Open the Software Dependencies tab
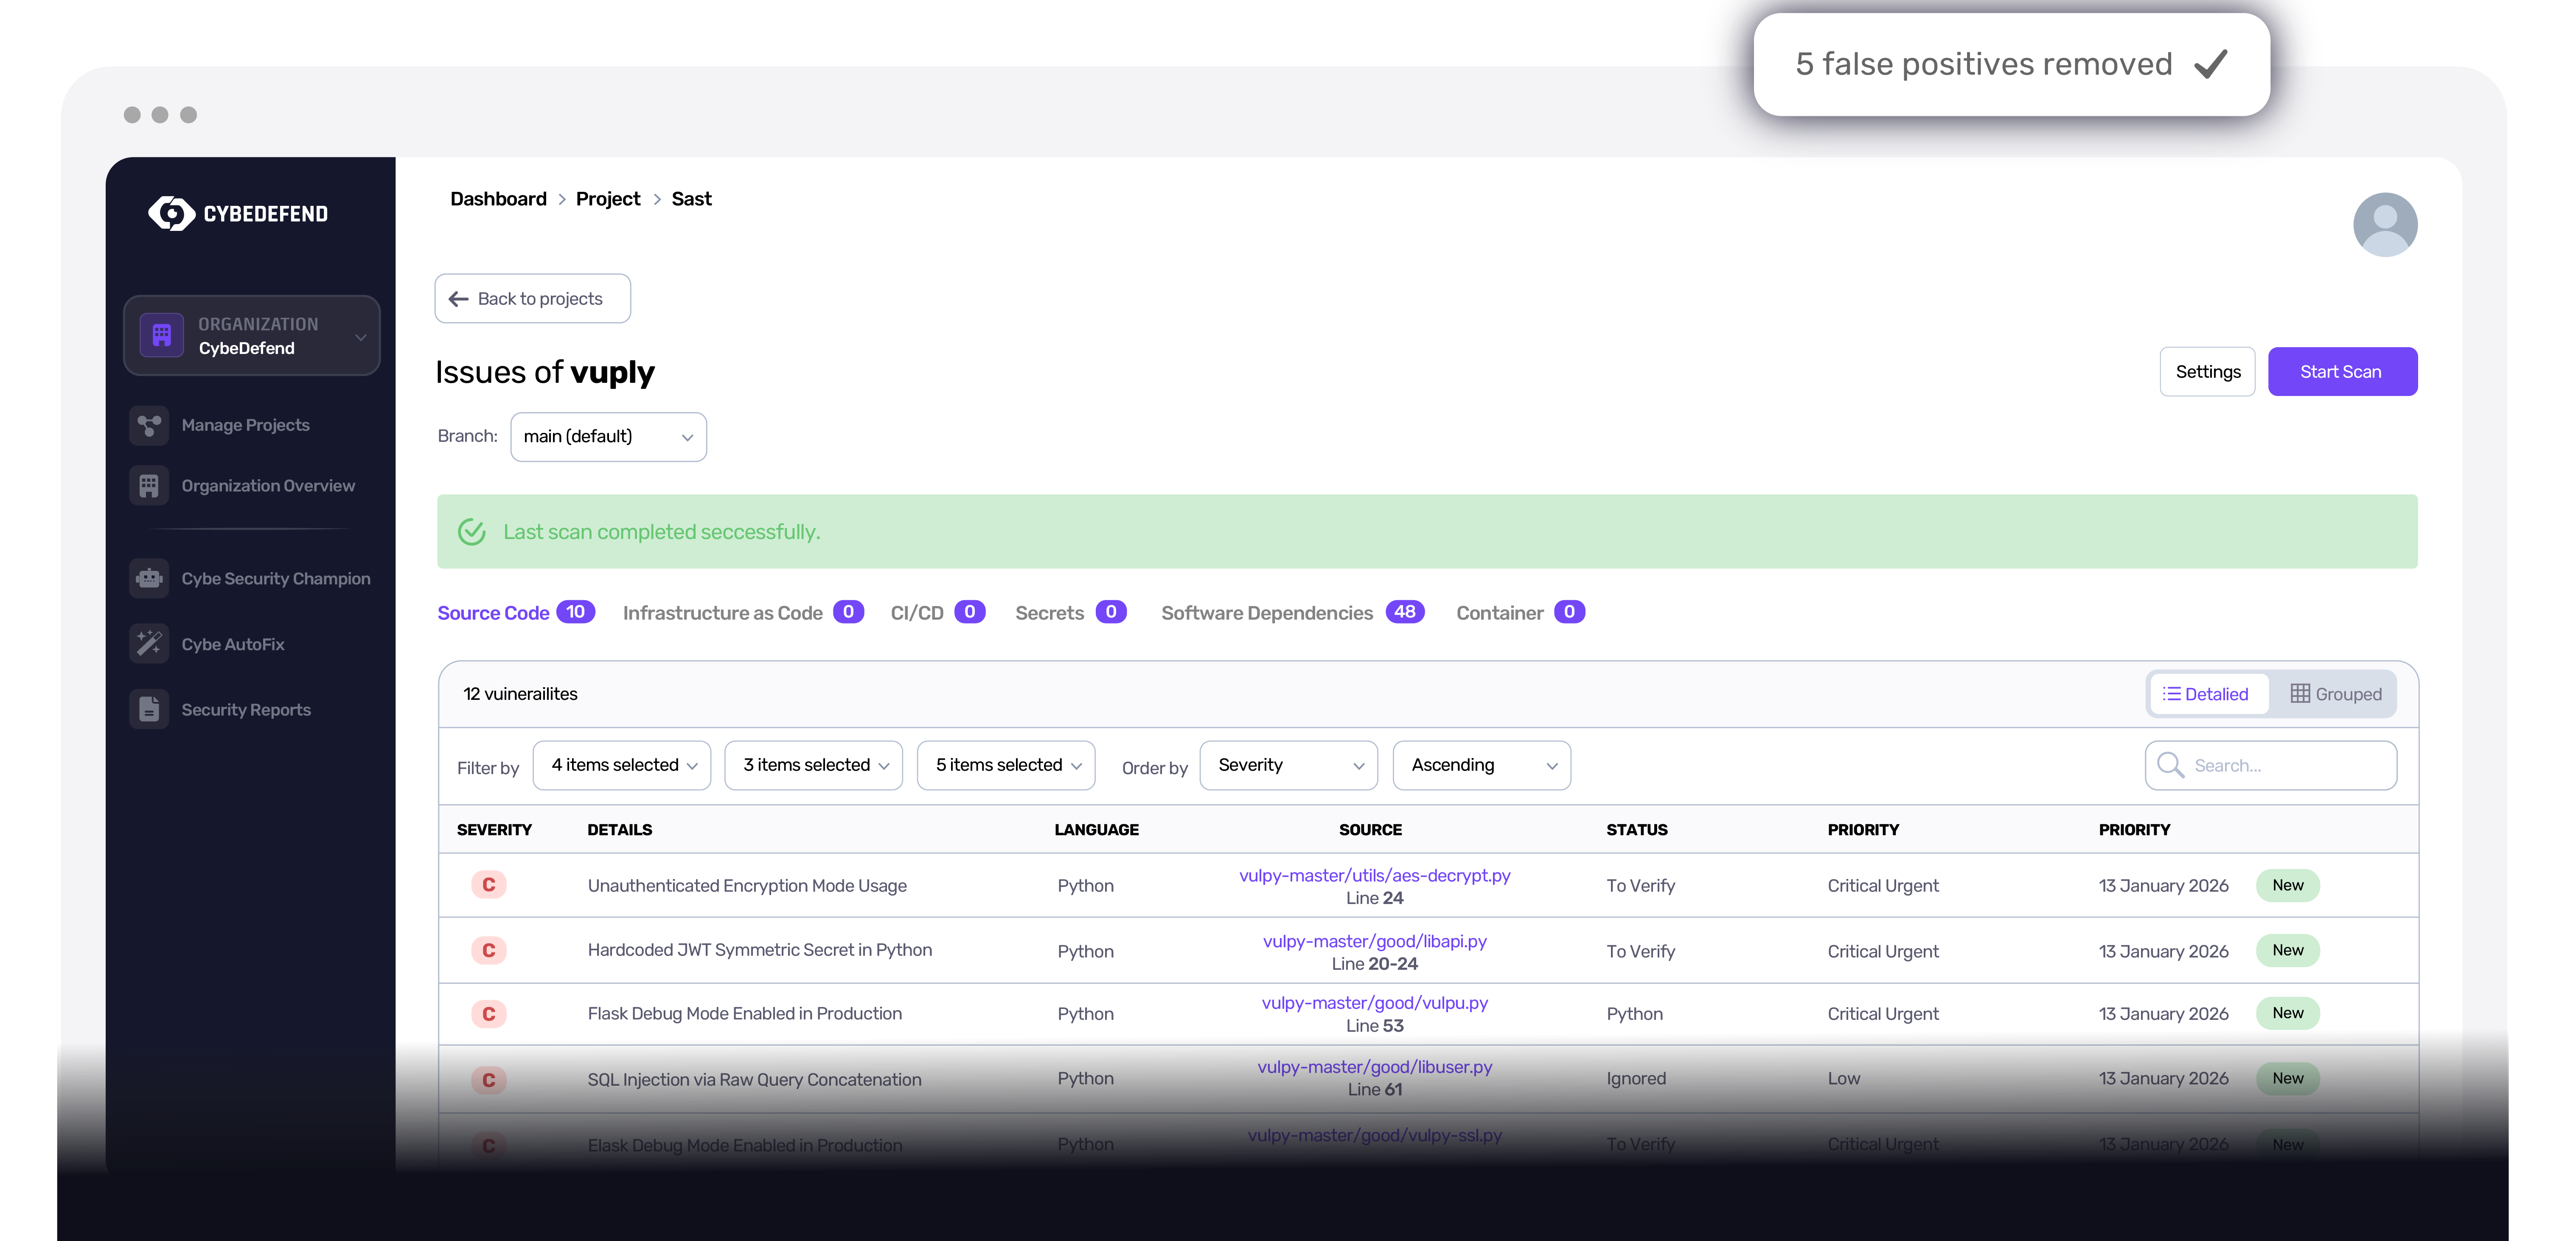The height and width of the screenshot is (1241, 2576). click(x=1267, y=613)
